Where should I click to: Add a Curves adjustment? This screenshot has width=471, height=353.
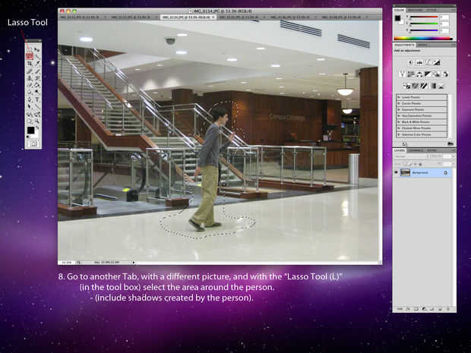[x=428, y=63]
